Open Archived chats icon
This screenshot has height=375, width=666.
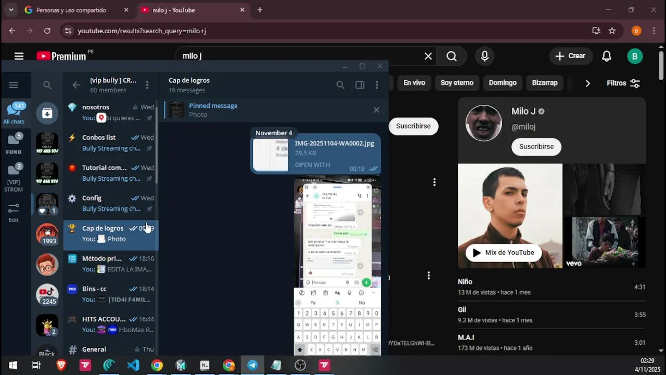click(47, 113)
